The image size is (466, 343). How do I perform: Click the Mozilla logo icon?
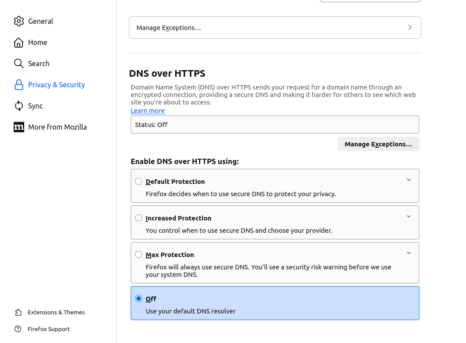click(18, 127)
